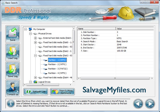This screenshot has height=112, width=160.
Task: Click the blue info icon
Action: click(11, 104)
